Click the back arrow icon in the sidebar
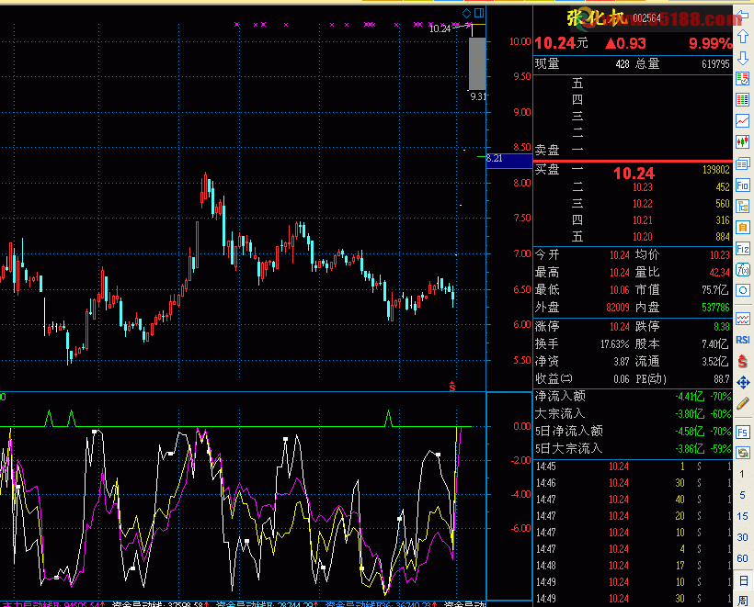 pyautogui.click(x=743, y=17)
